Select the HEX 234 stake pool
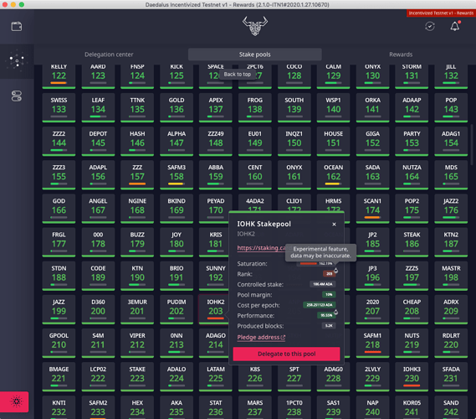The width and height of the screenshot is (476, 419). point(137,408)
